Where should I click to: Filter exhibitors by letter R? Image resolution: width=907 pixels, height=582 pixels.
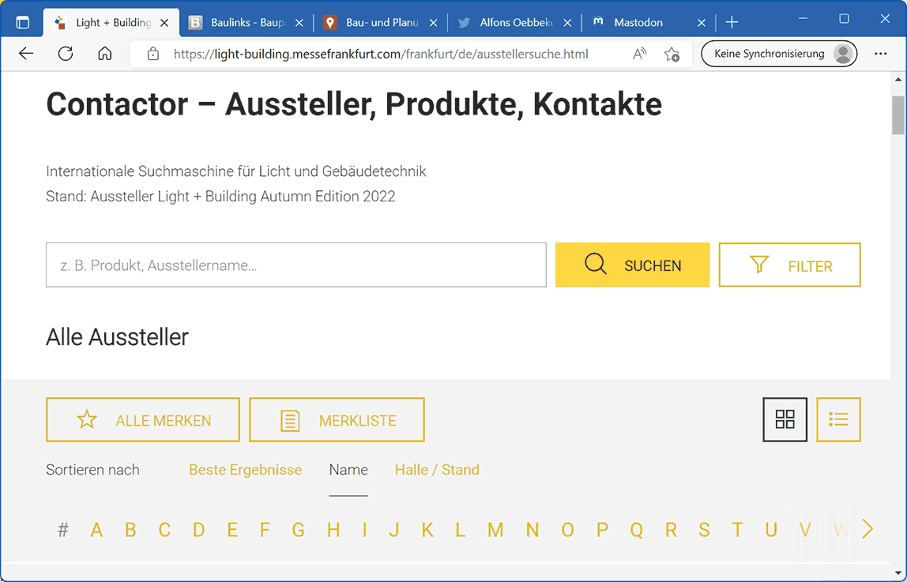click(671, 529)
